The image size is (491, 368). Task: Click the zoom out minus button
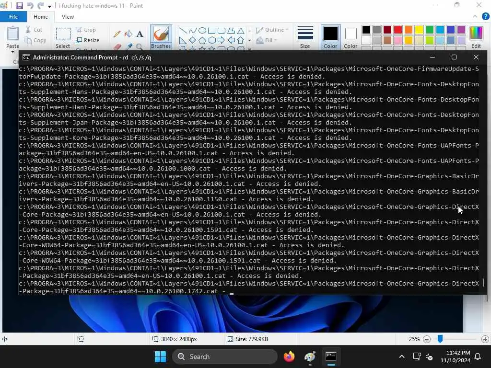coord(426,339)
